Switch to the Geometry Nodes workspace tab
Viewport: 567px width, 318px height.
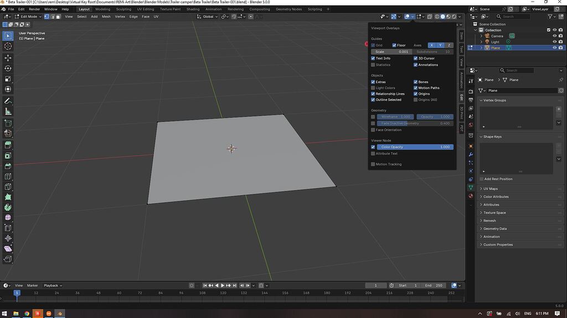point(288,9)
